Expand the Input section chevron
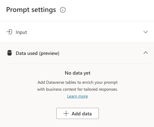154x127 pixels. coord(145,32)
